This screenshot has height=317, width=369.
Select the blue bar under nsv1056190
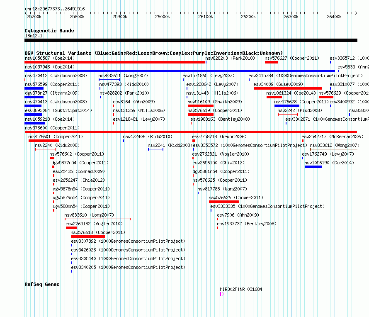point(313,167)
